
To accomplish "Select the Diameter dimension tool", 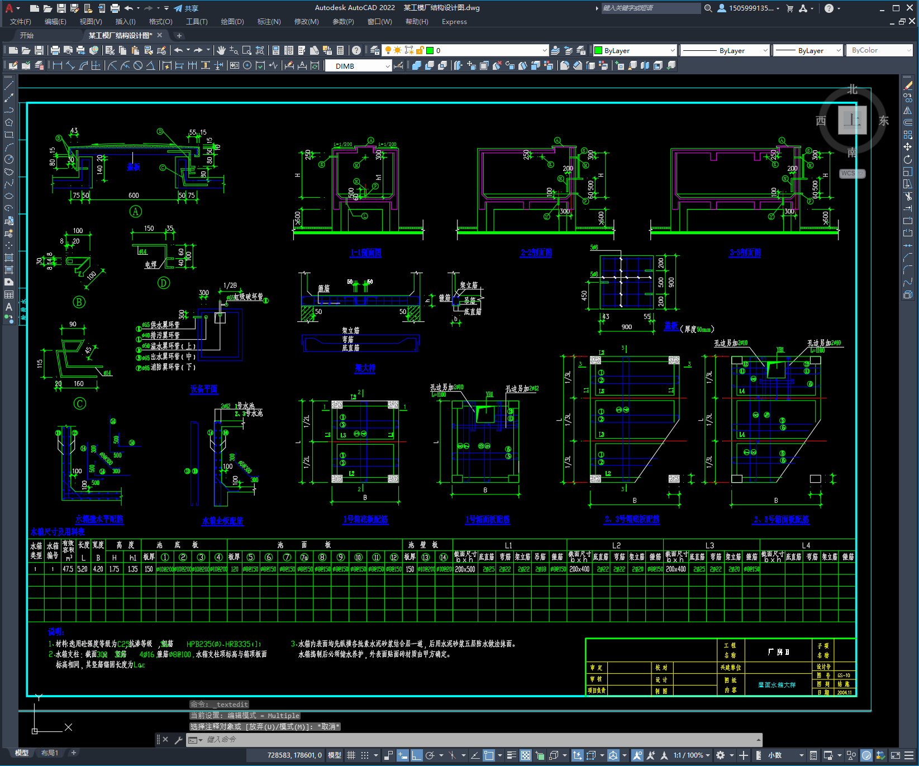I will click(138, 65).
